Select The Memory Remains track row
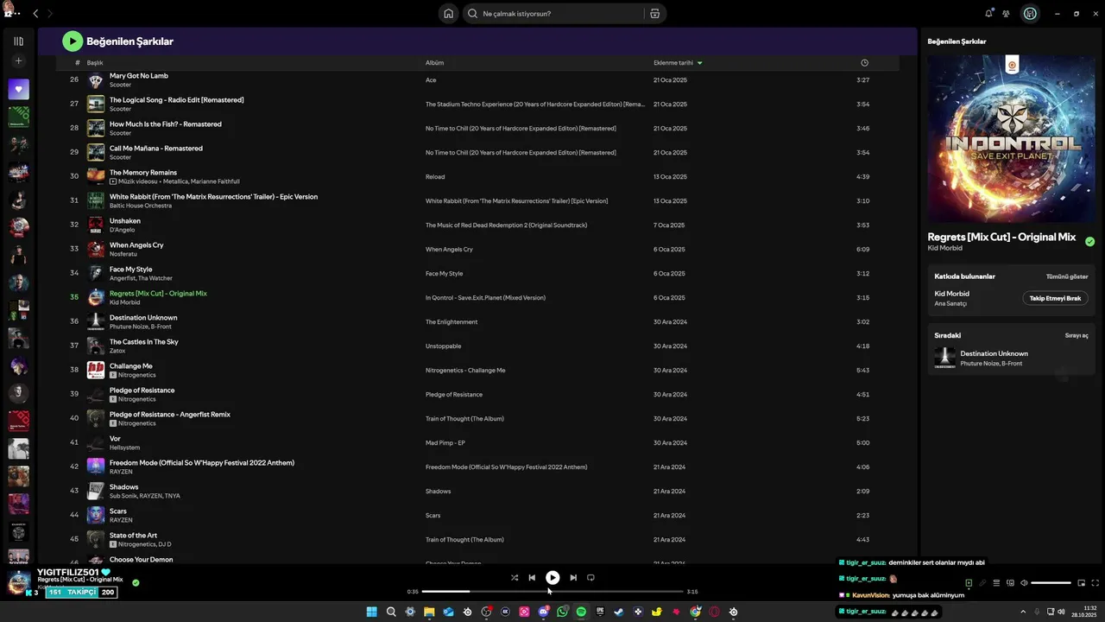The height and width of the screenshot is (622, 1105). [477, 177]
